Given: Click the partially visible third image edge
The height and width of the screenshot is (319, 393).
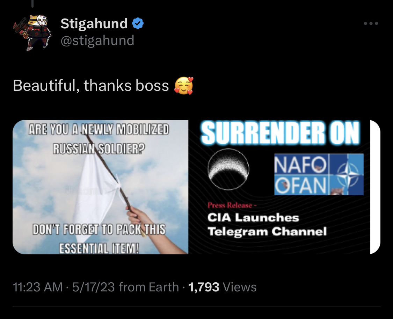Looking at the screenshot, I should pyautogui.click(x=376, y=187).
